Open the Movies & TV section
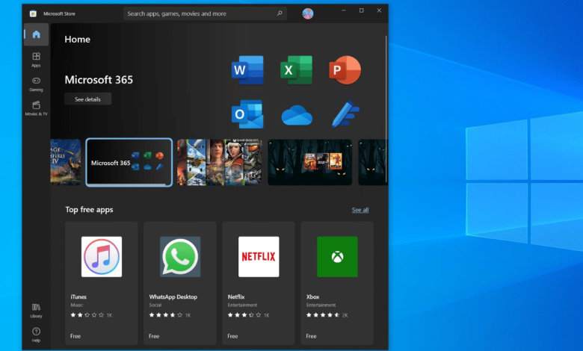 pyautogui.click(x=36, y=108)
